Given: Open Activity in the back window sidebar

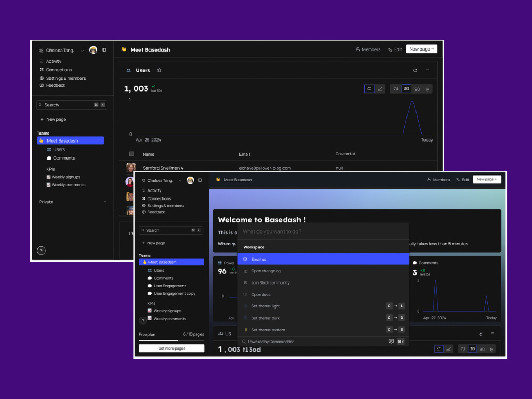Looking at the screenshot, I should coord(51,61).
